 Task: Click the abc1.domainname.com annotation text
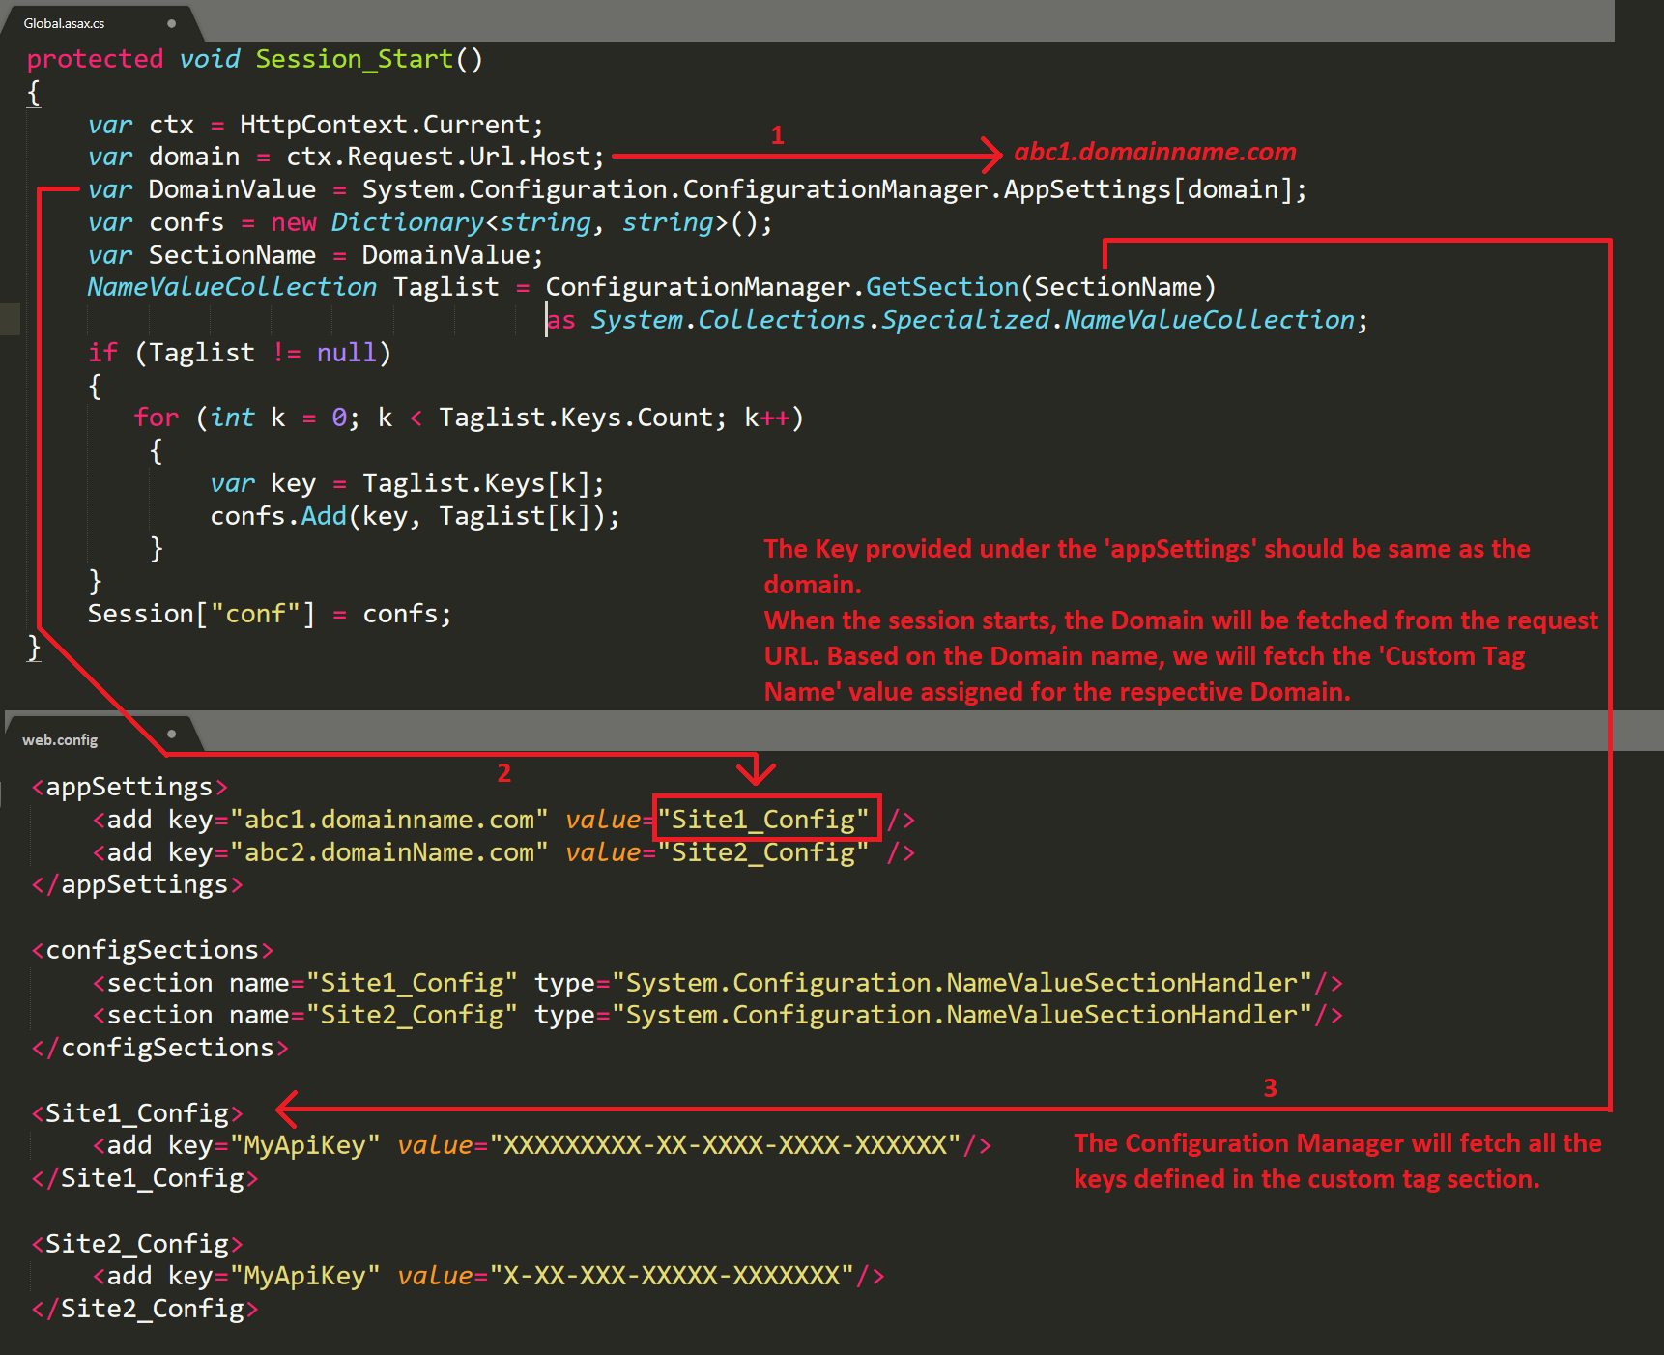click(1155, 152)
